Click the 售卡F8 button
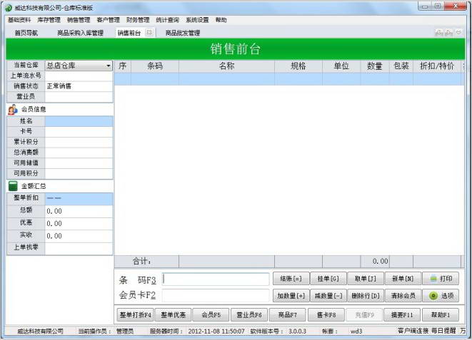 pyautogui.click(x=326, y=315)
